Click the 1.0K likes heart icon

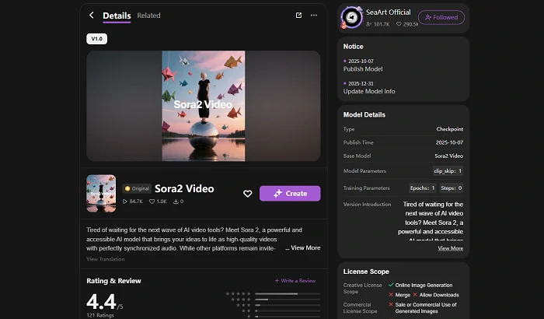152,202
